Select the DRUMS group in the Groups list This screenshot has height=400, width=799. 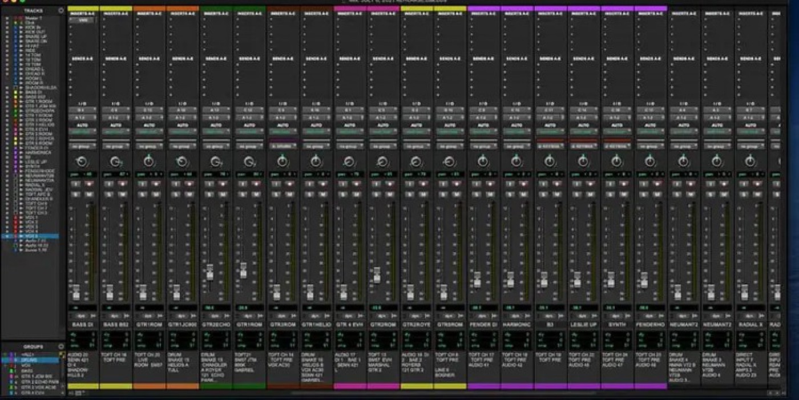[x=30, y=360]
